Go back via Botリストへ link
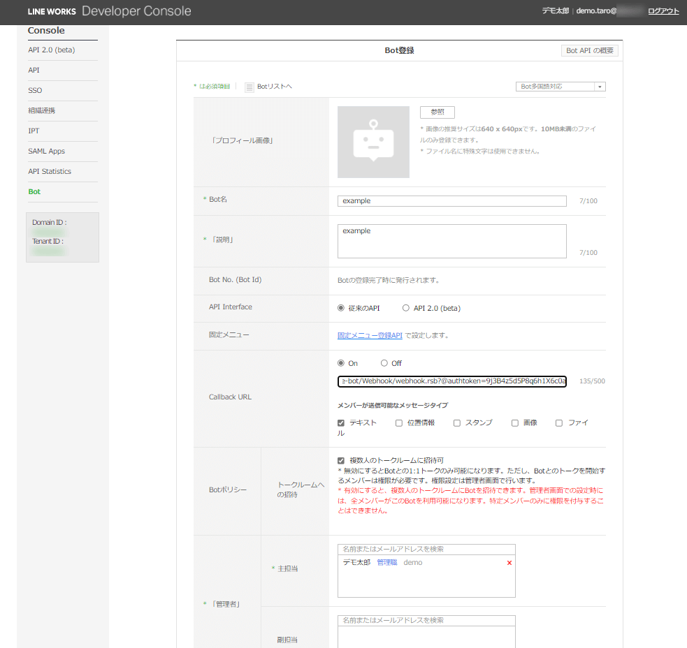 point(274,87)
